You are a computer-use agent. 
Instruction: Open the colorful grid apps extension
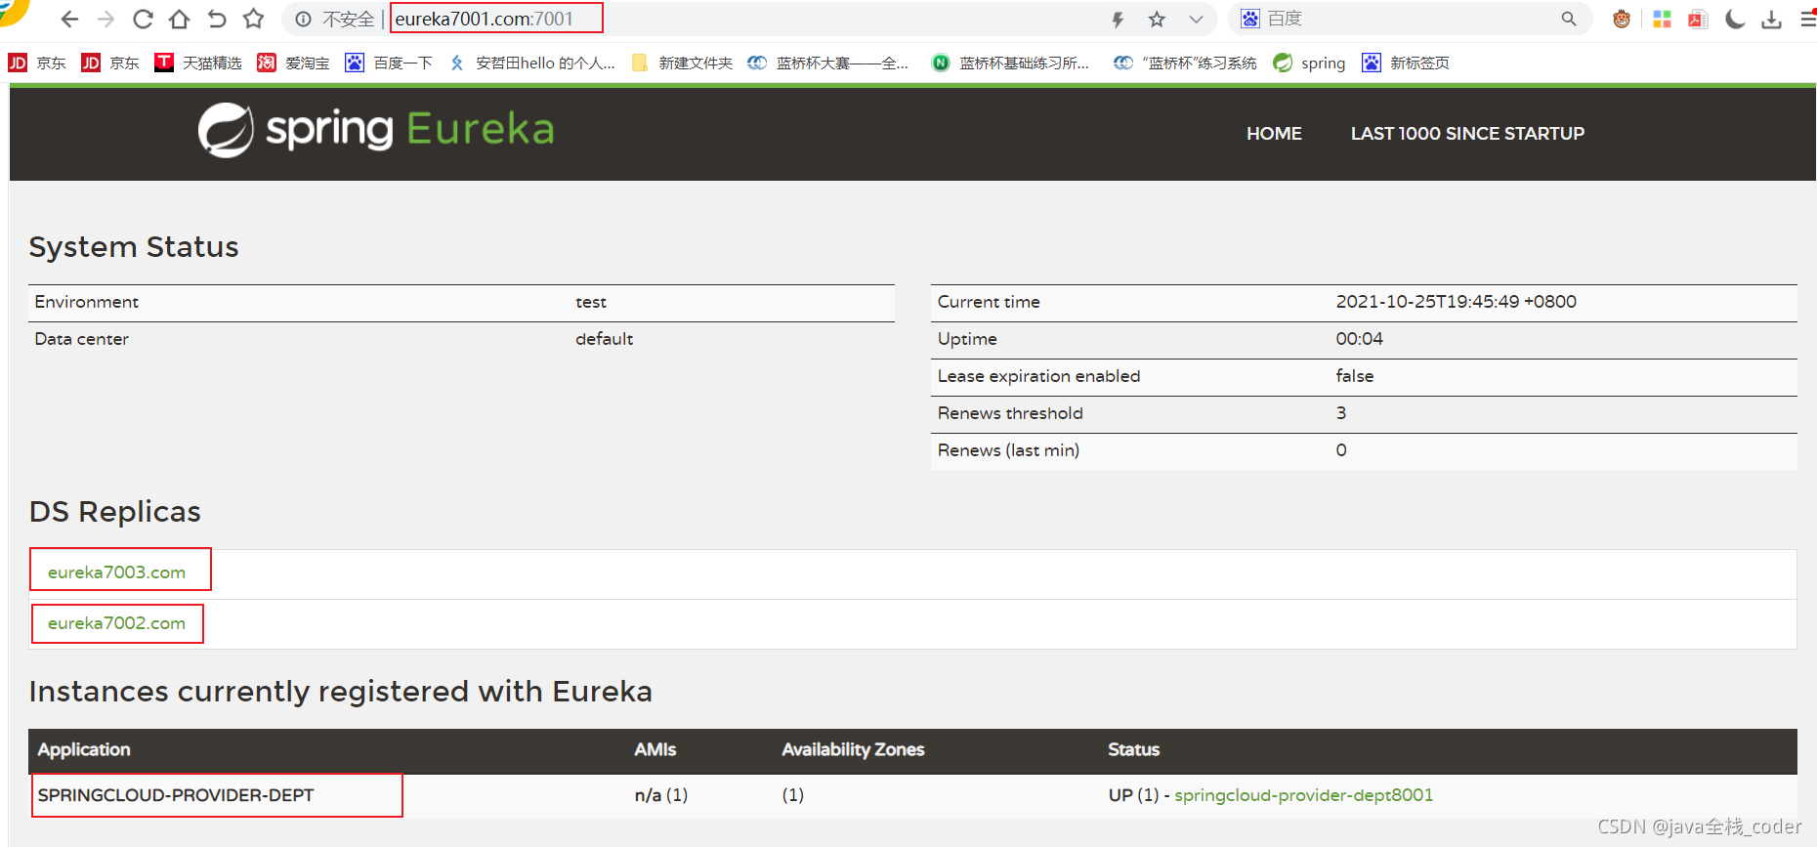pyautogui.click(x=1662, y=19)
